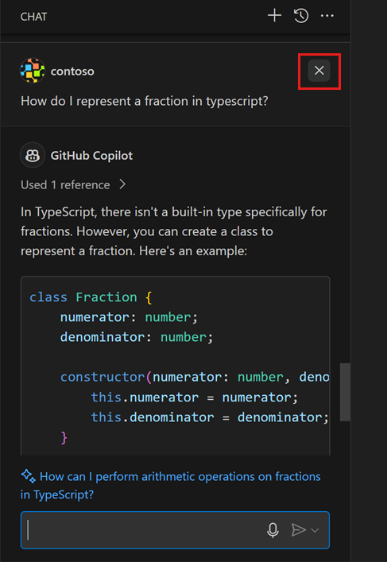Expand the Used 1 reference section
387x562 pixels.
point(73,184)
